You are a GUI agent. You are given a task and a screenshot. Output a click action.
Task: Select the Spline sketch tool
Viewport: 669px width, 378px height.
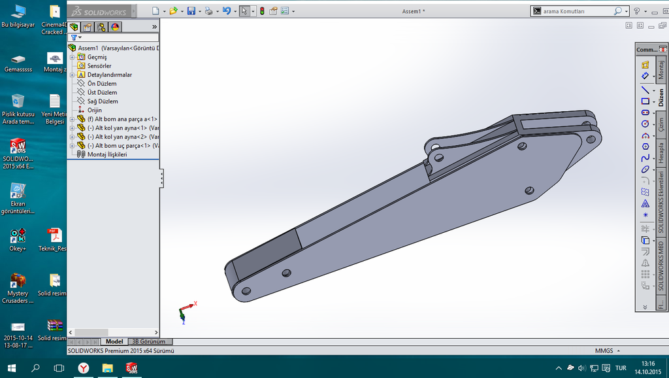pos(645,158)
